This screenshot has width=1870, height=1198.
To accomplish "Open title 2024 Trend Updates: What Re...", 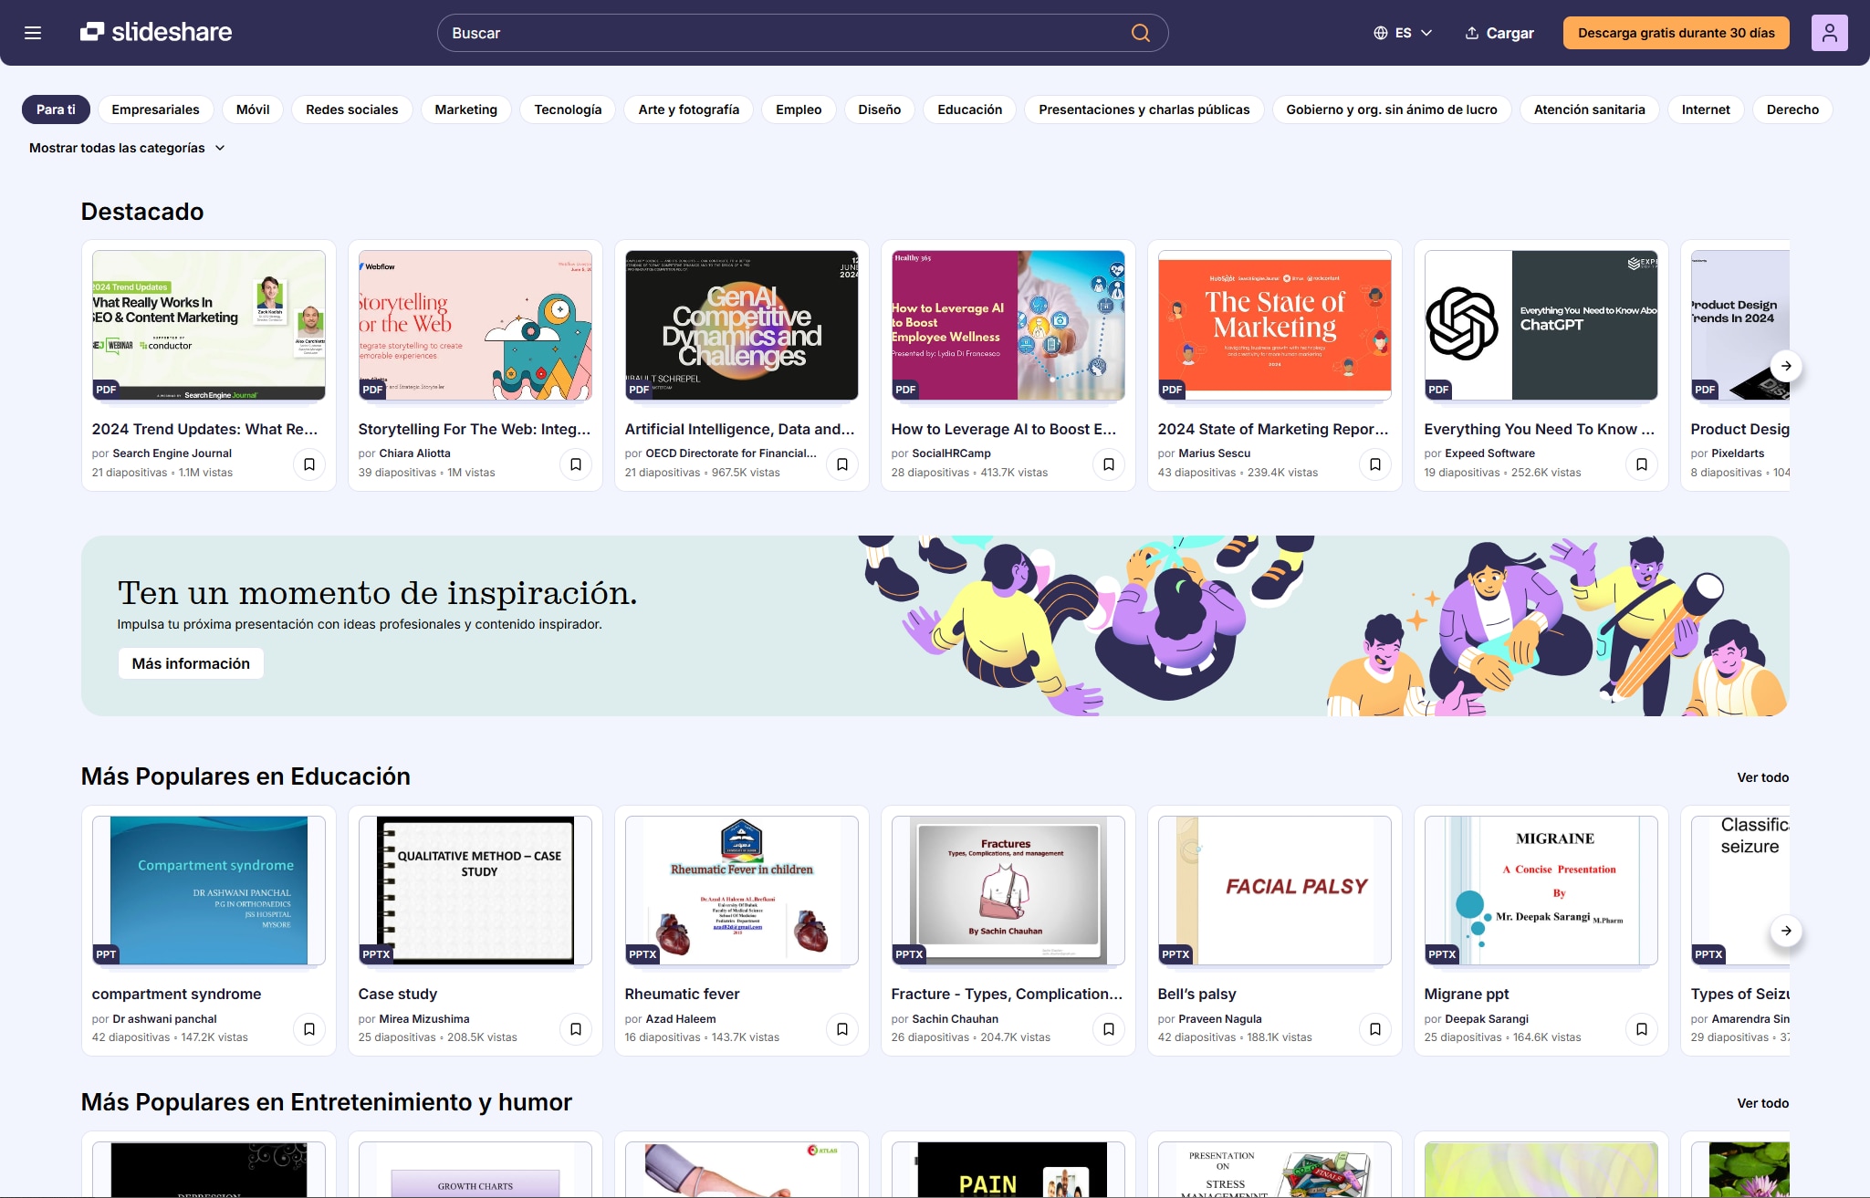I will [205, 429].
